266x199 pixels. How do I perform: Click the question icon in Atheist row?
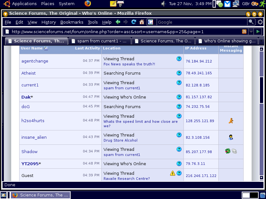tap(179, 73)
